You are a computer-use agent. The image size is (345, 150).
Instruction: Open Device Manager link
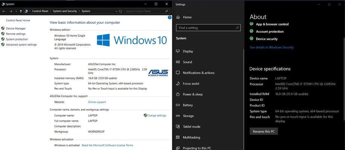[x=16, y=28]
